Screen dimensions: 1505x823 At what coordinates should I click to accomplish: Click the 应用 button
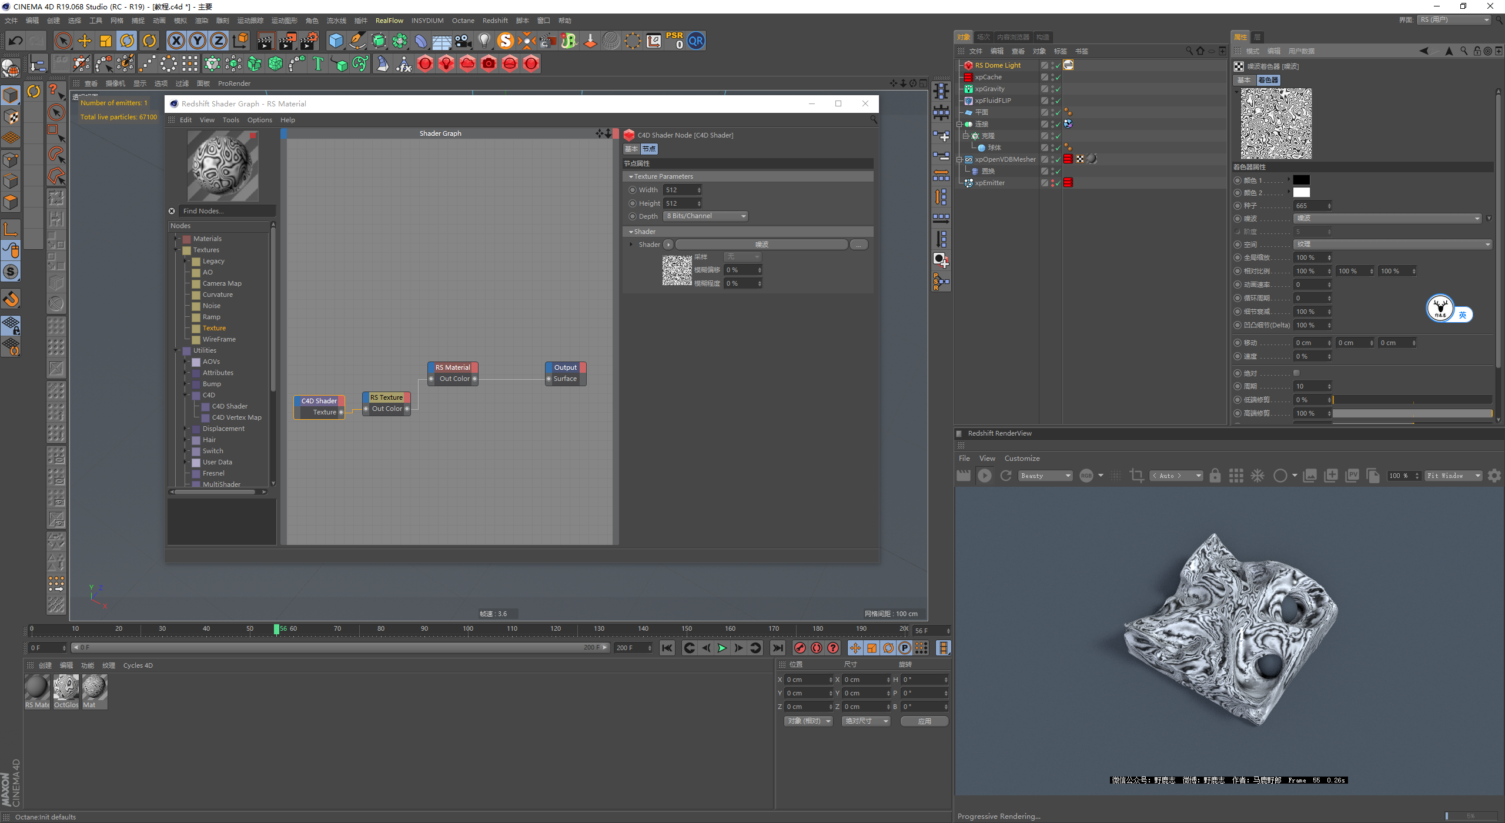[x=924, y=721]
